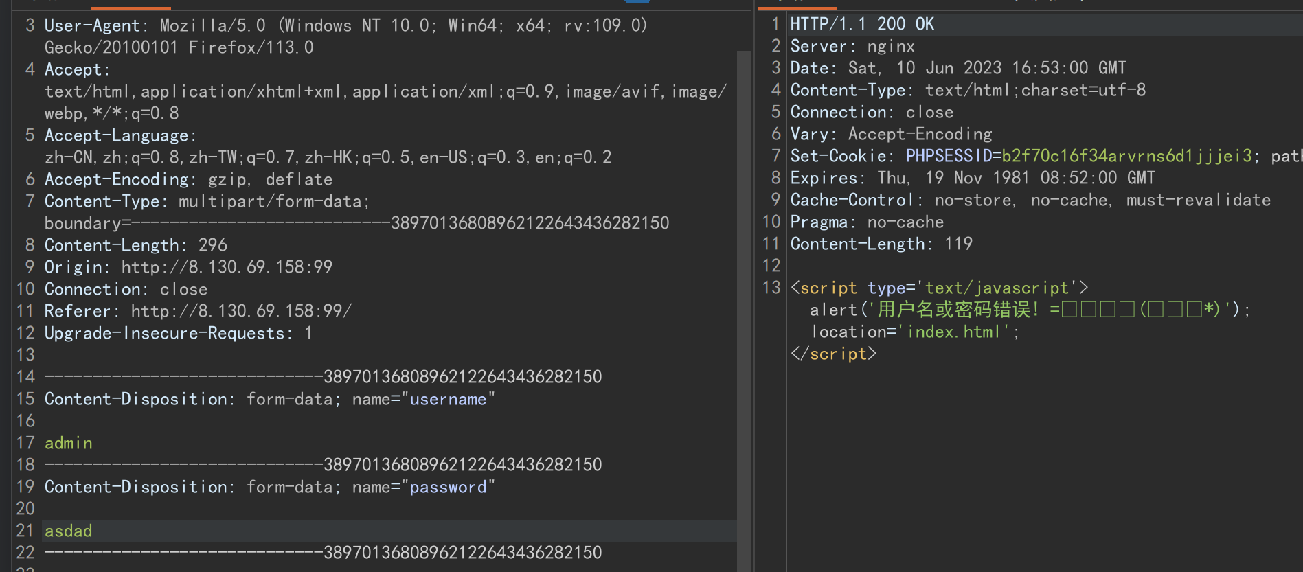This screenshot has height=572, width=1303.
Task: Click the request Connection: close line
Action: tap(126, 289)
